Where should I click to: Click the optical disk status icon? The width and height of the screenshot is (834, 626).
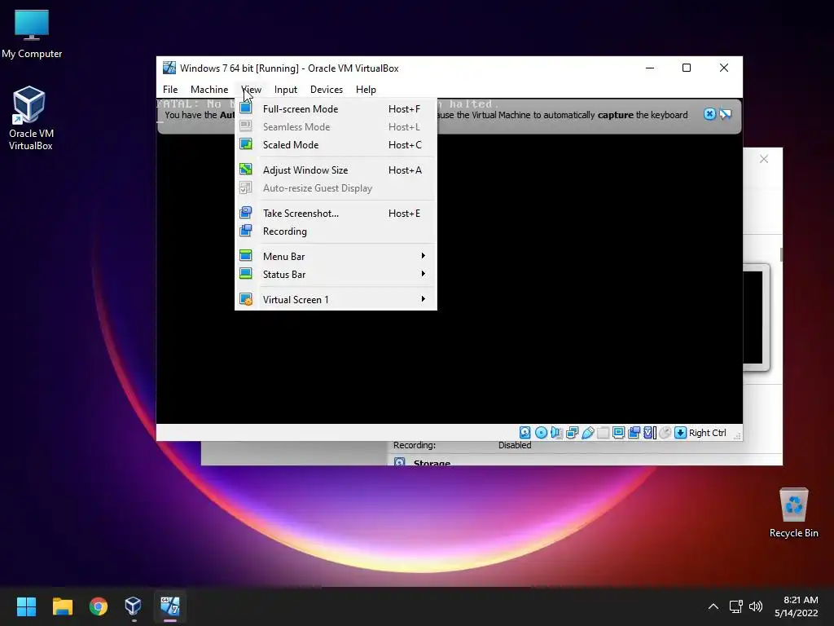tap(541, 433)
